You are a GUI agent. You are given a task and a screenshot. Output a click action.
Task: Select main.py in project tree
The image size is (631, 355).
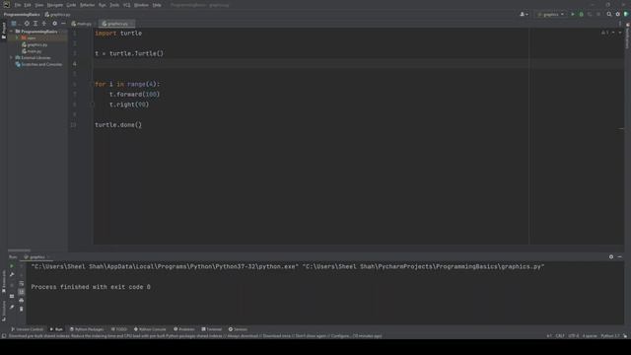(32, 51)
